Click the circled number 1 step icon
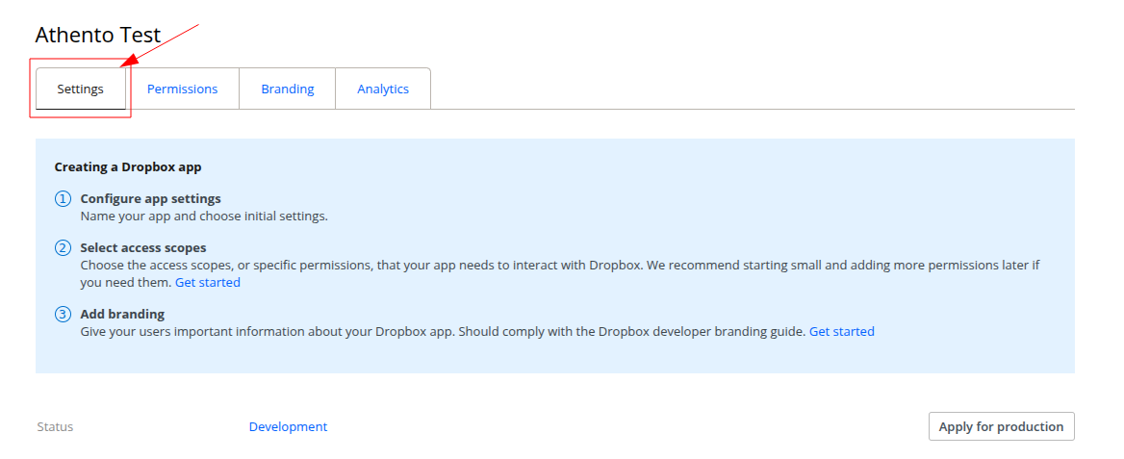 click(63, 199)
